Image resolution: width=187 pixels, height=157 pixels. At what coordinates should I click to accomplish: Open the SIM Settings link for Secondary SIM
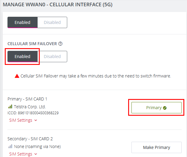21,154
